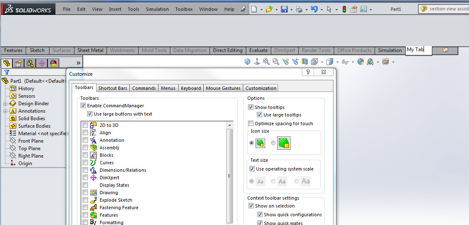The image size is (469, 225).
Task: Expand the Design Binder tree node
Action: [5, 104]
